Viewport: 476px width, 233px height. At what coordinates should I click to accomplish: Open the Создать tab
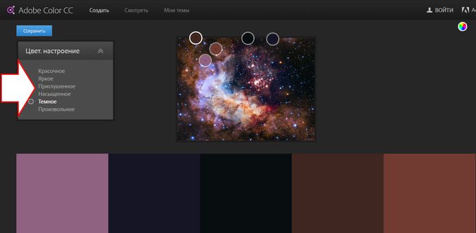99,10
